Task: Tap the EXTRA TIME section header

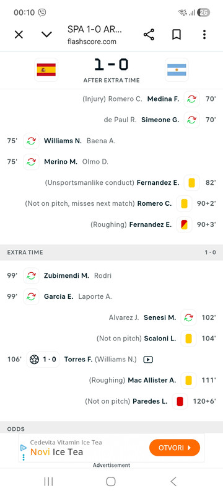Action: (x=111, y=252)
